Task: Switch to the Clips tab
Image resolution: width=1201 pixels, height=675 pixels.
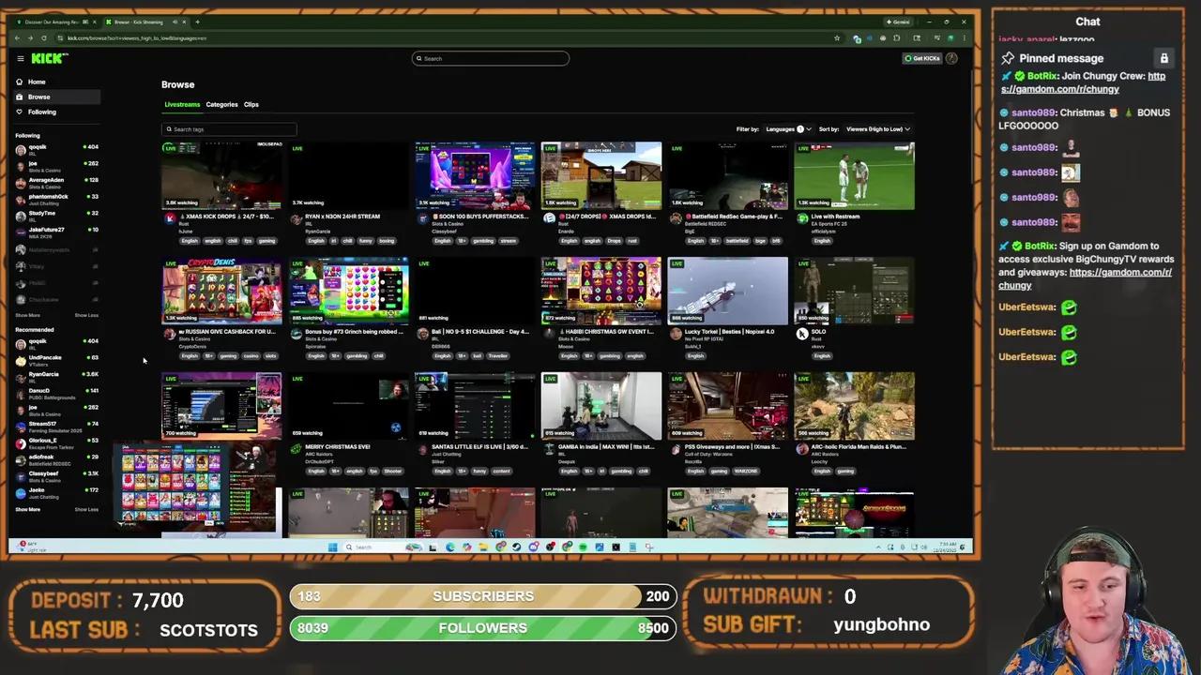Action: pos(251,104)
